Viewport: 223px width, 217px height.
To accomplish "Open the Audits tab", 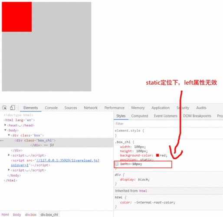I will click(201, 108).
